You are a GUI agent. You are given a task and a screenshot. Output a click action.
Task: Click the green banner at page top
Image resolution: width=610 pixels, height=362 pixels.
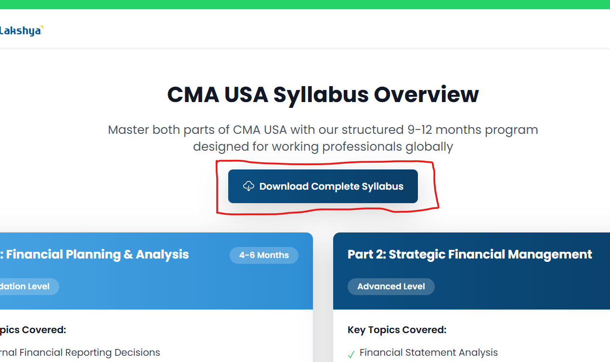pyautogui.click(x=305, y=4)
